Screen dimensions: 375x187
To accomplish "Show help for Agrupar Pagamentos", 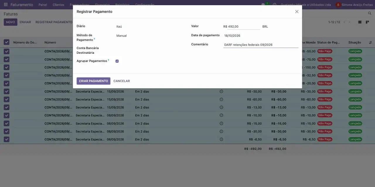I will (108, 60).
